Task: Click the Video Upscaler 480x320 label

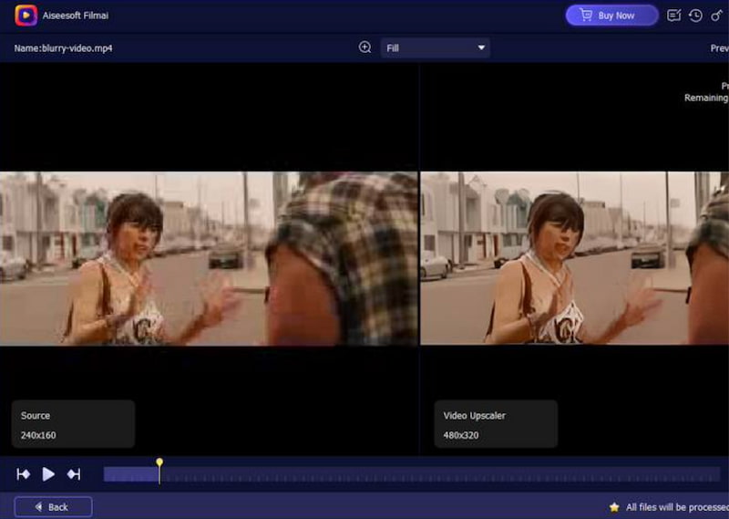Action: 496,425
